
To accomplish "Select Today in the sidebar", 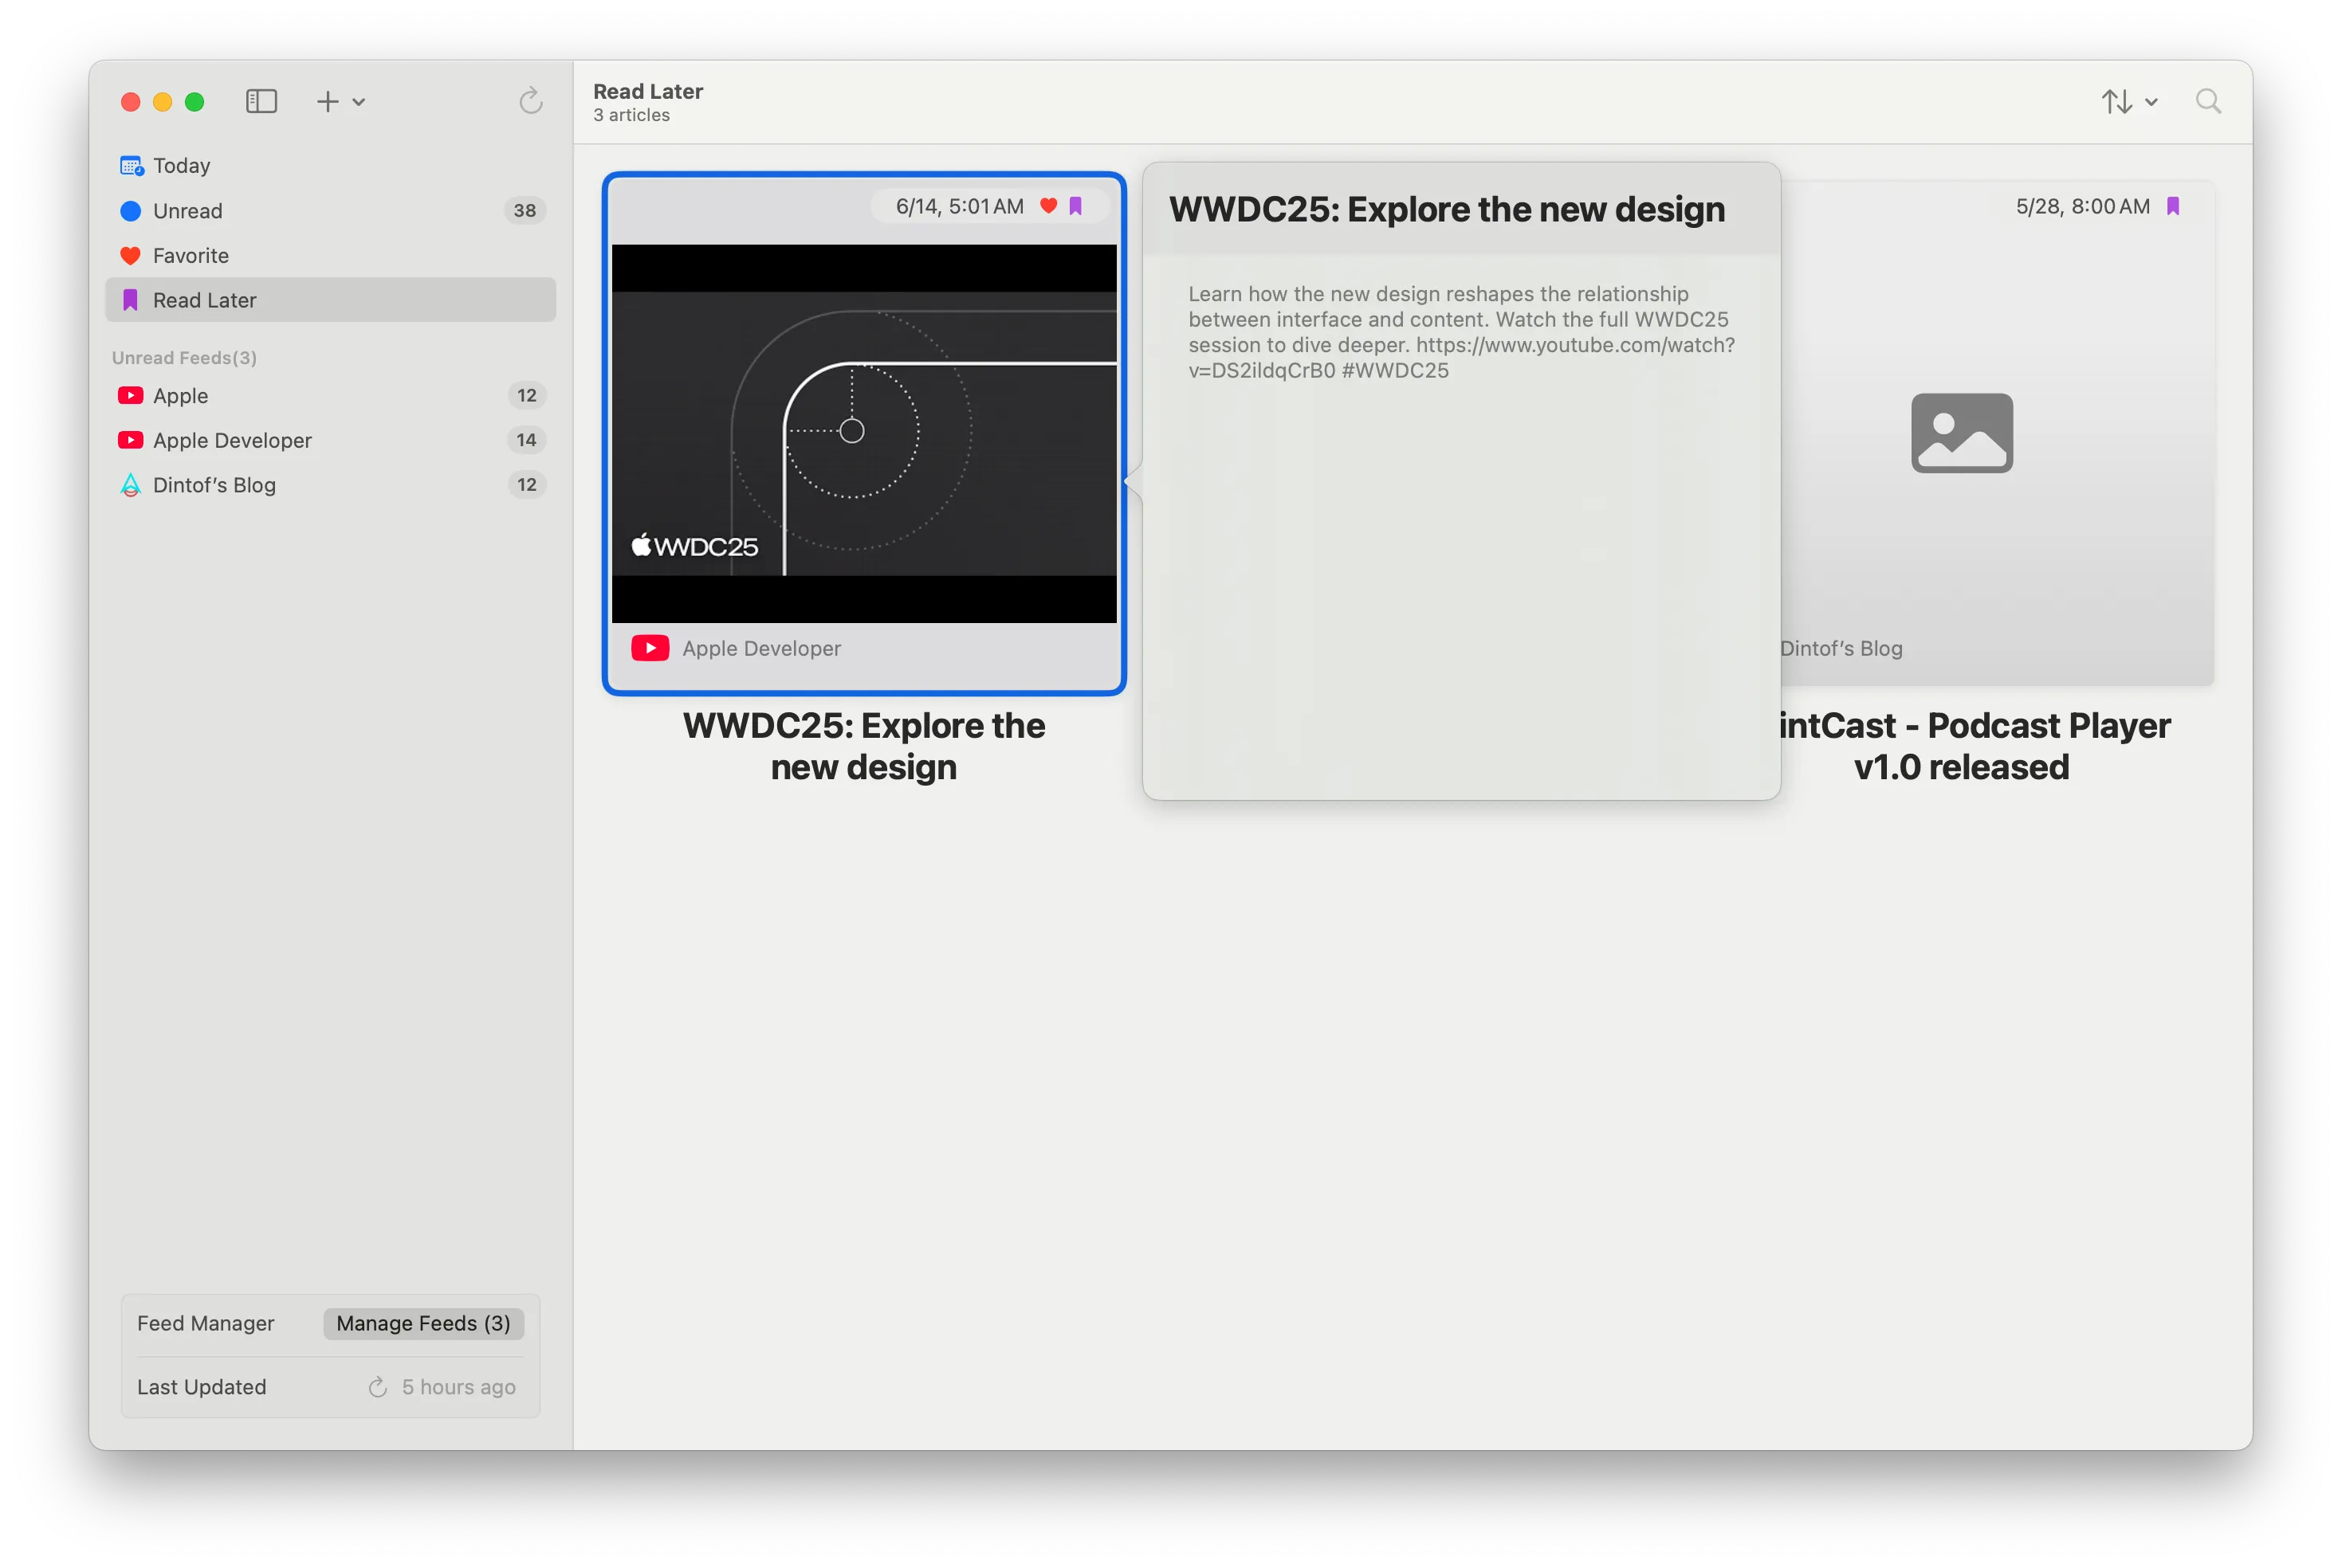I will tap(181, 165).
